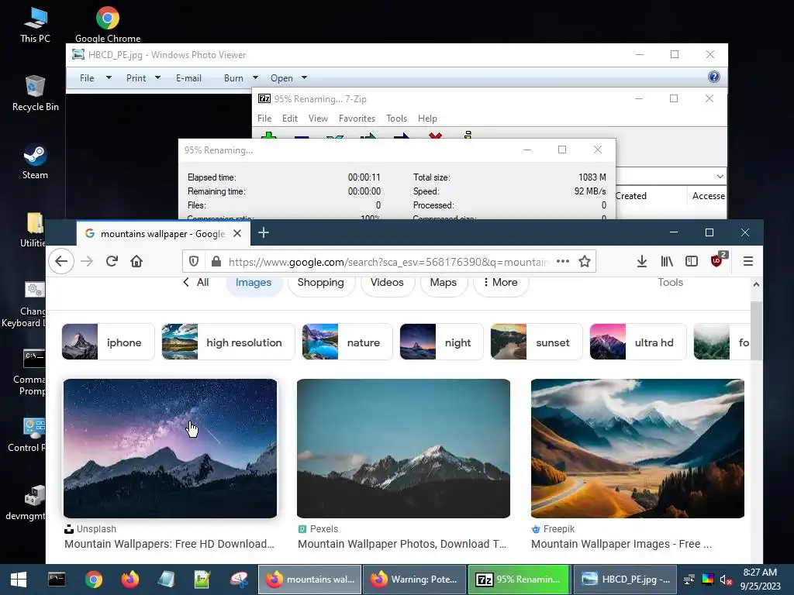Image resolution: width=794 pixels, height=595 pixels.
Task: Filter images by ultra hd
Action: point(637,342)
